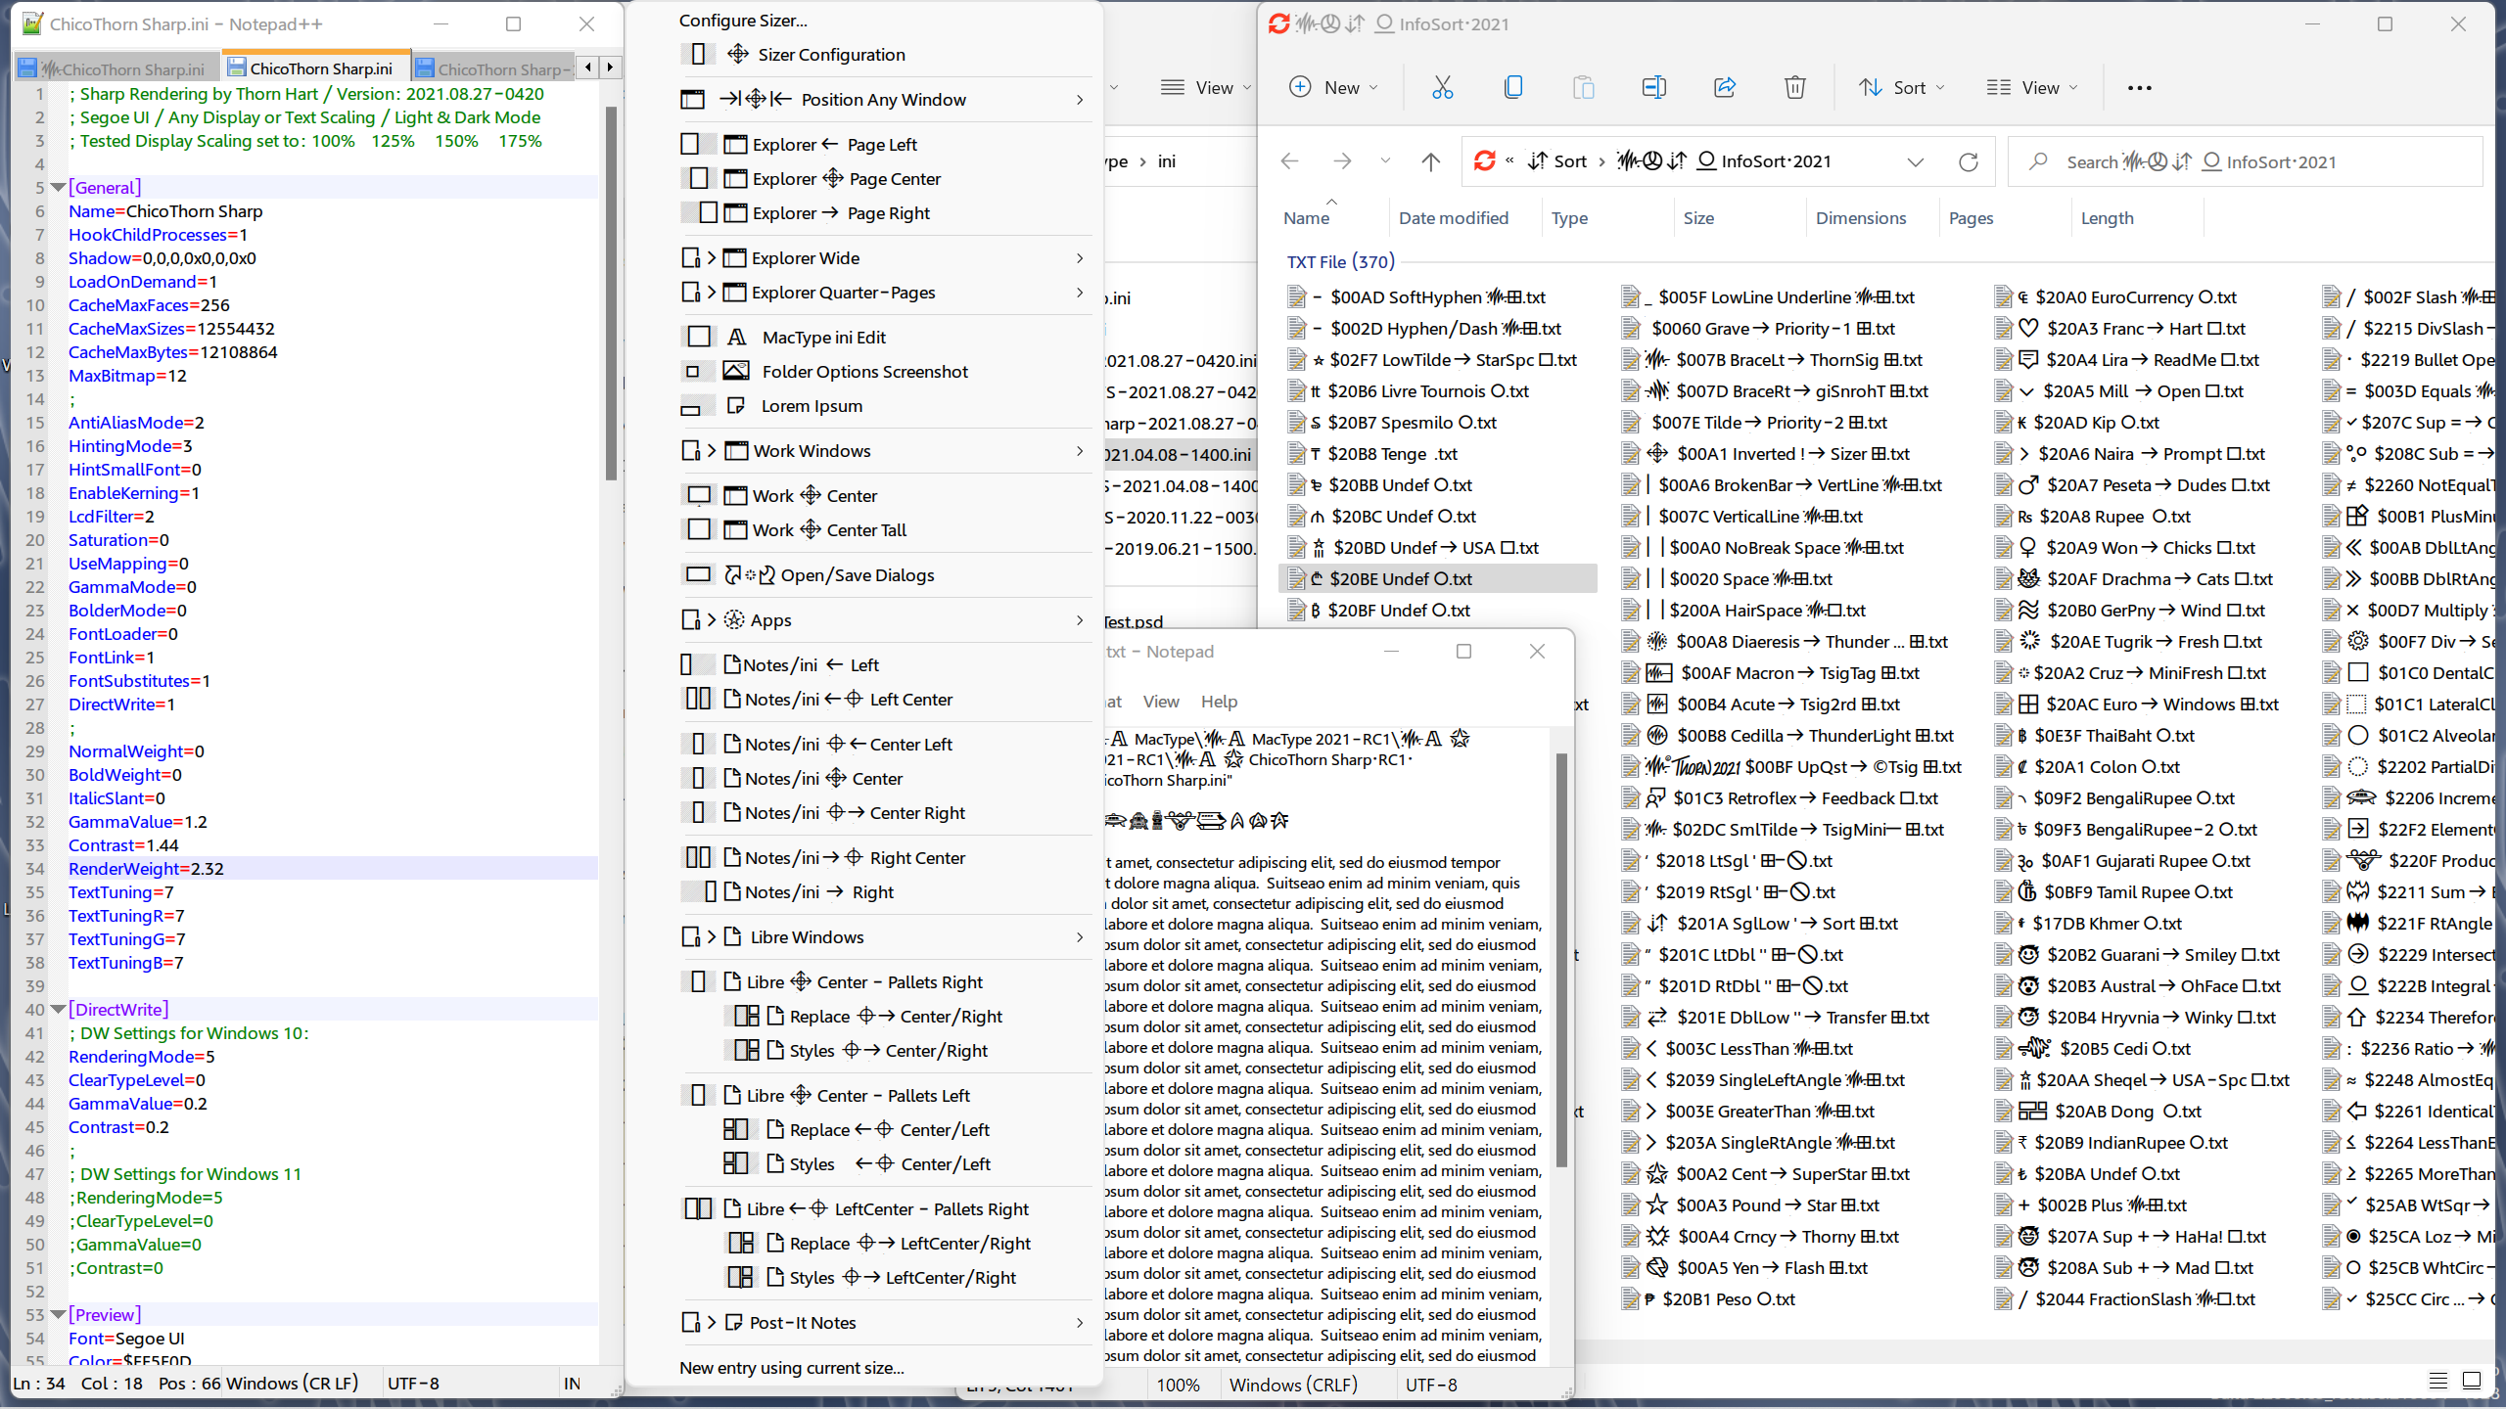
Task: Open the address bar breadcrumb dropdown
Action: [x=1915, y=161]
